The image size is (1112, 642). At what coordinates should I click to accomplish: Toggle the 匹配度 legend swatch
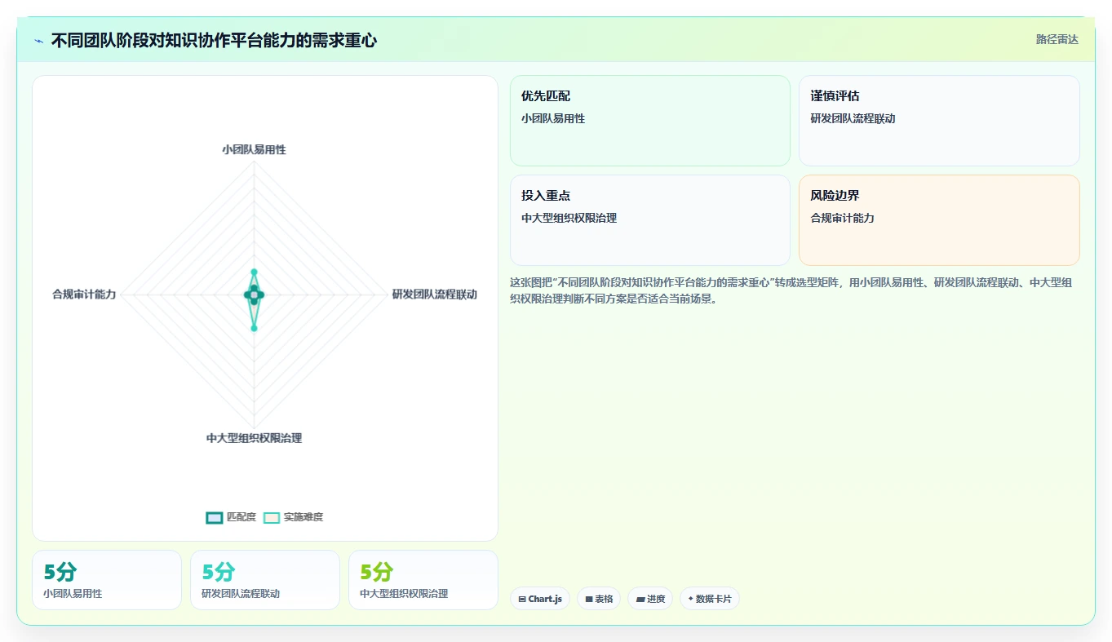coord(215,517)
